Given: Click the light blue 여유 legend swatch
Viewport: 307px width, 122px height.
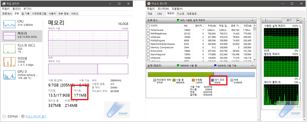Looking at the screenshot, I should tap(232, 80).
